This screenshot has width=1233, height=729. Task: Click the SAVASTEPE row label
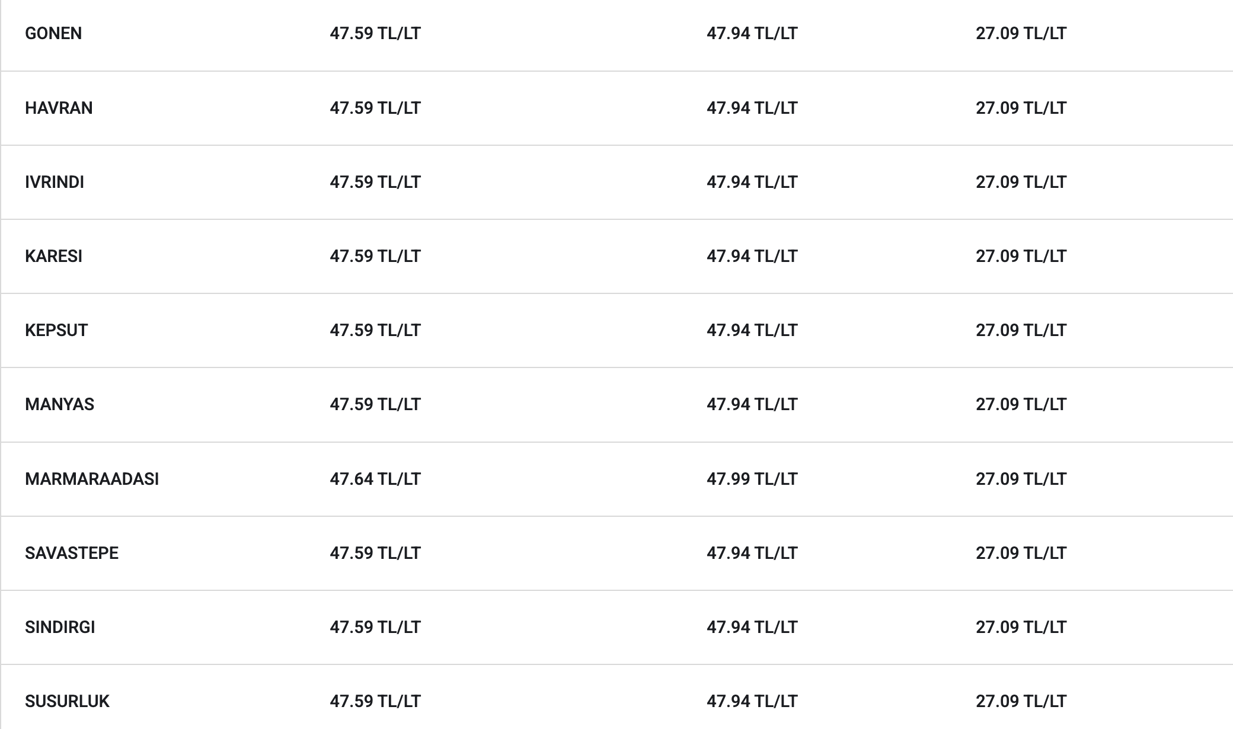coord(72,553)
